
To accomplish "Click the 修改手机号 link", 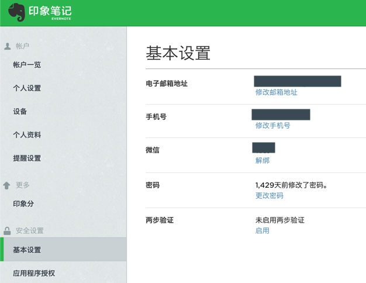I will coord(272,126).
